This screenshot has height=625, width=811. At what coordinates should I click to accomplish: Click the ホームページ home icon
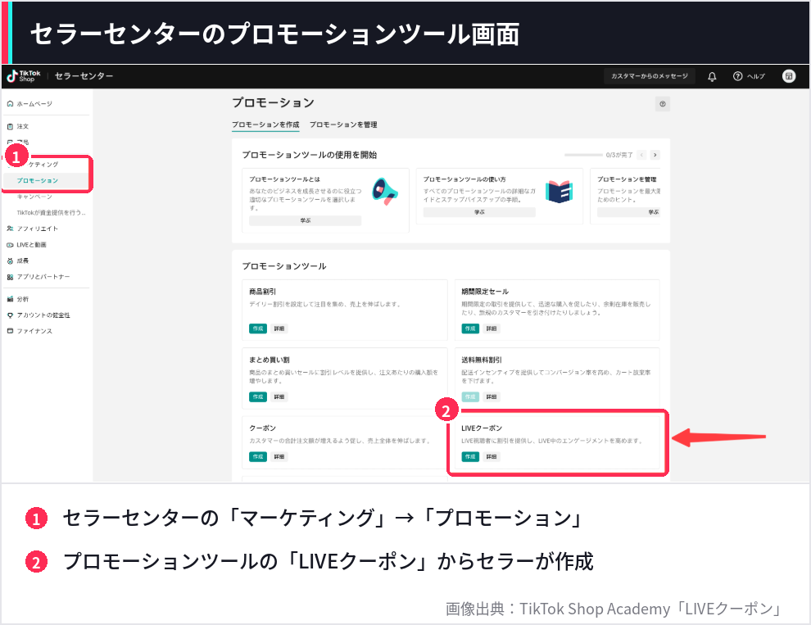coord(10,104)
